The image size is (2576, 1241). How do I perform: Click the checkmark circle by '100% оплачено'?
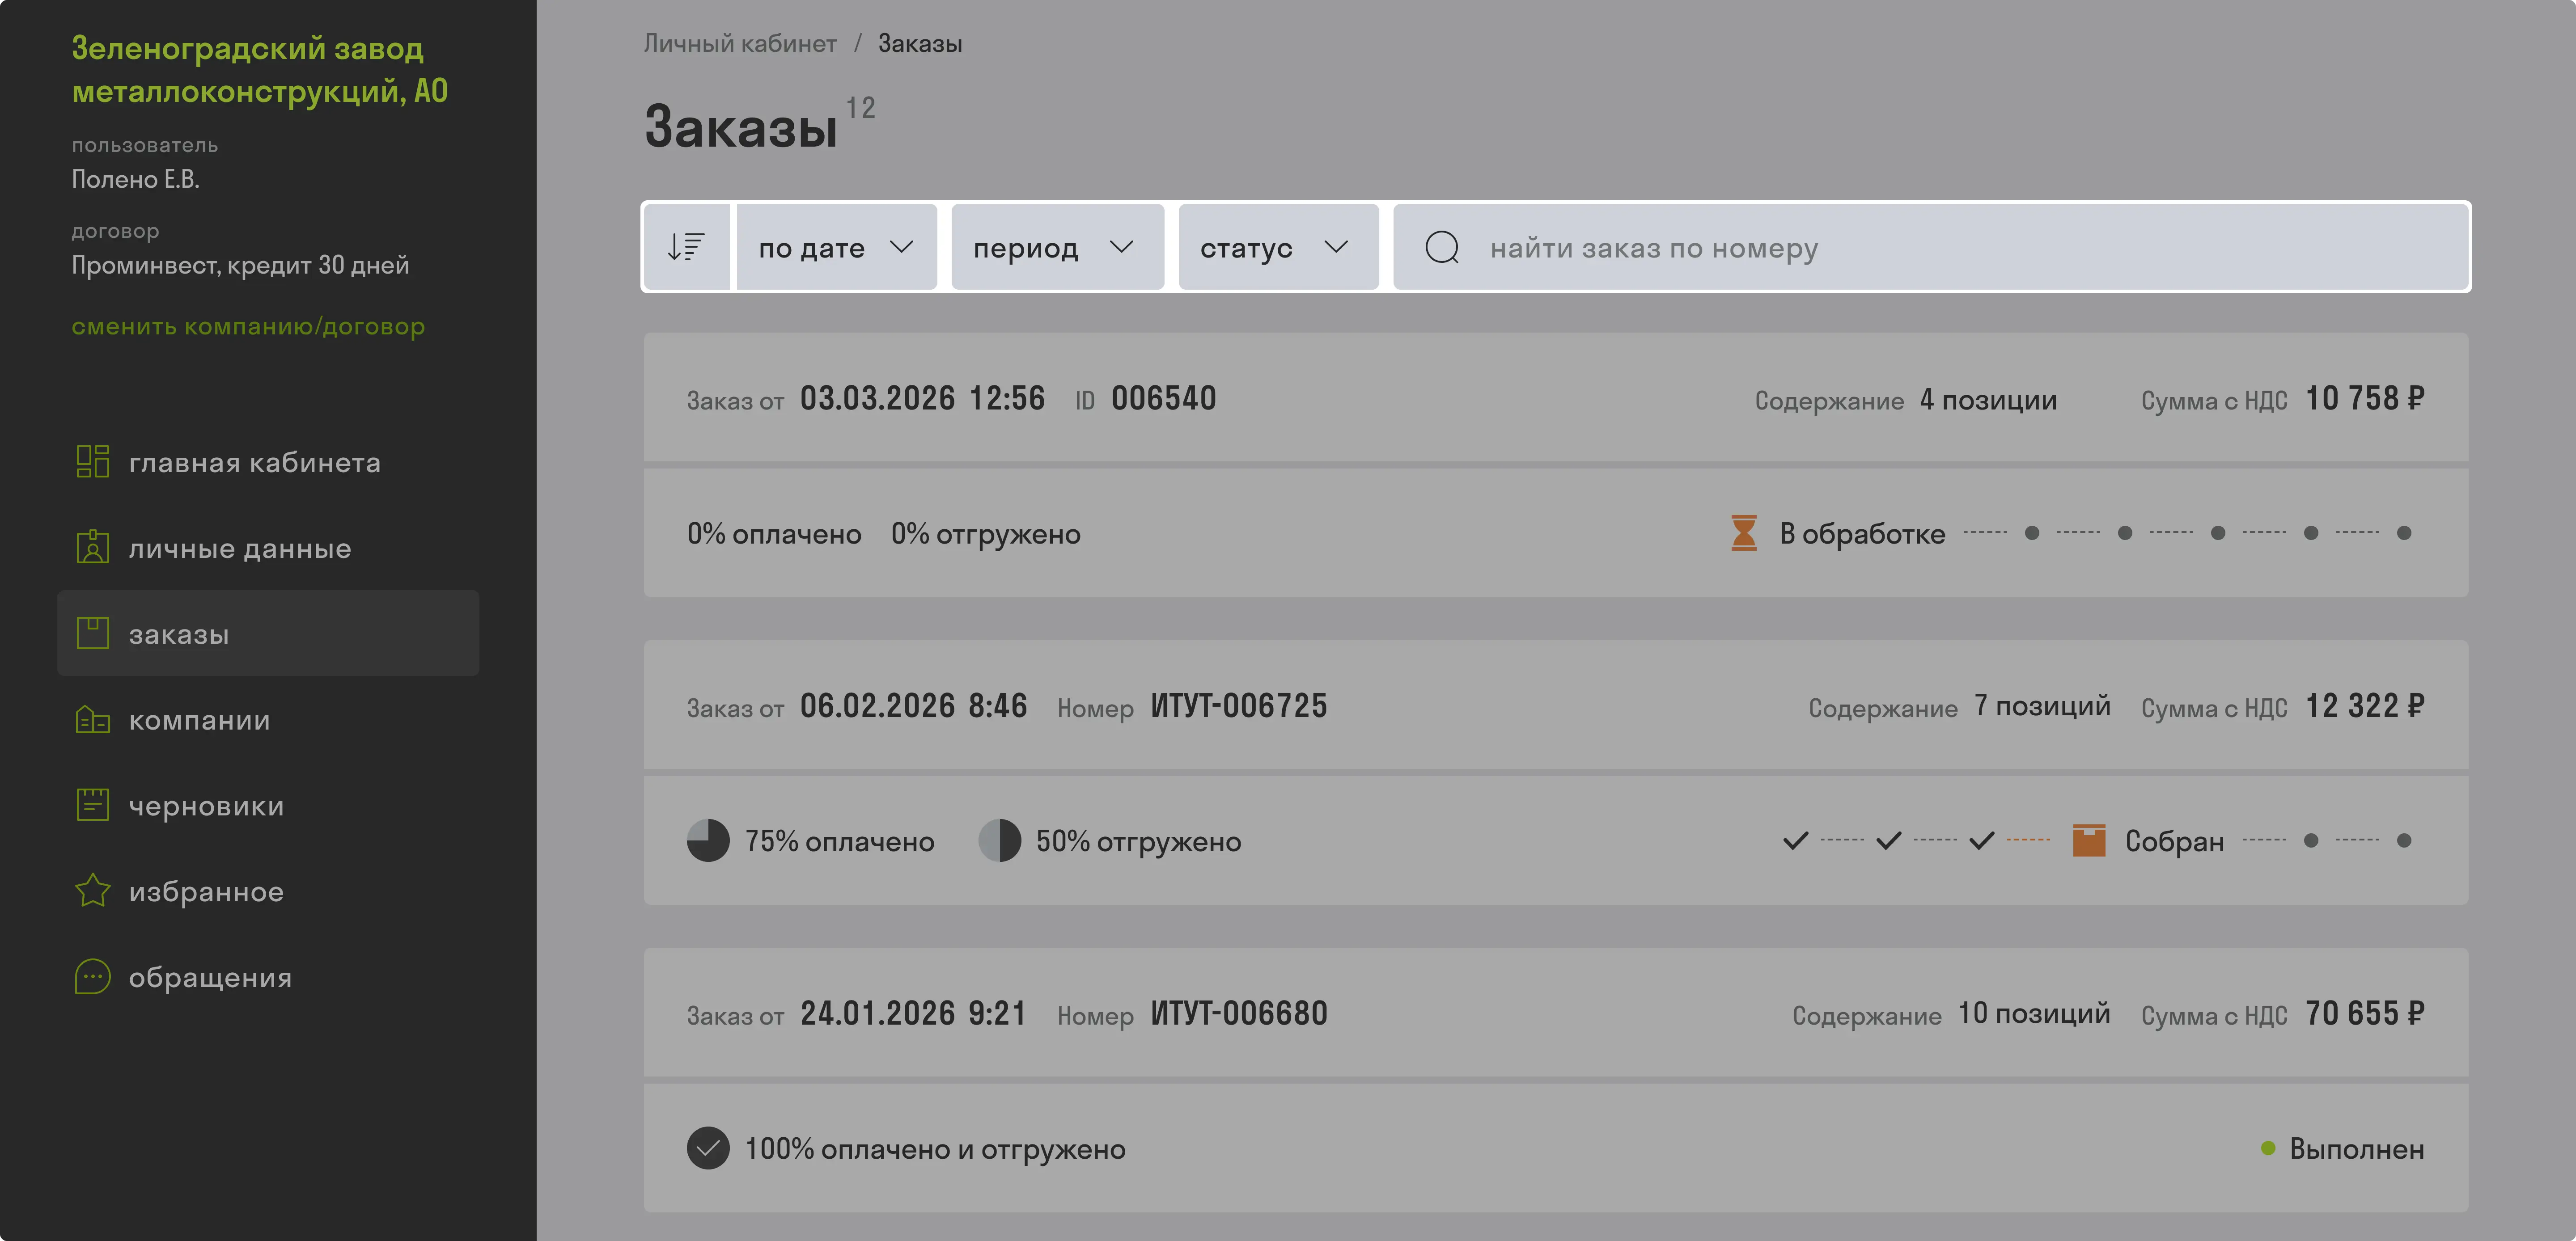click(x=708, y=1148)
